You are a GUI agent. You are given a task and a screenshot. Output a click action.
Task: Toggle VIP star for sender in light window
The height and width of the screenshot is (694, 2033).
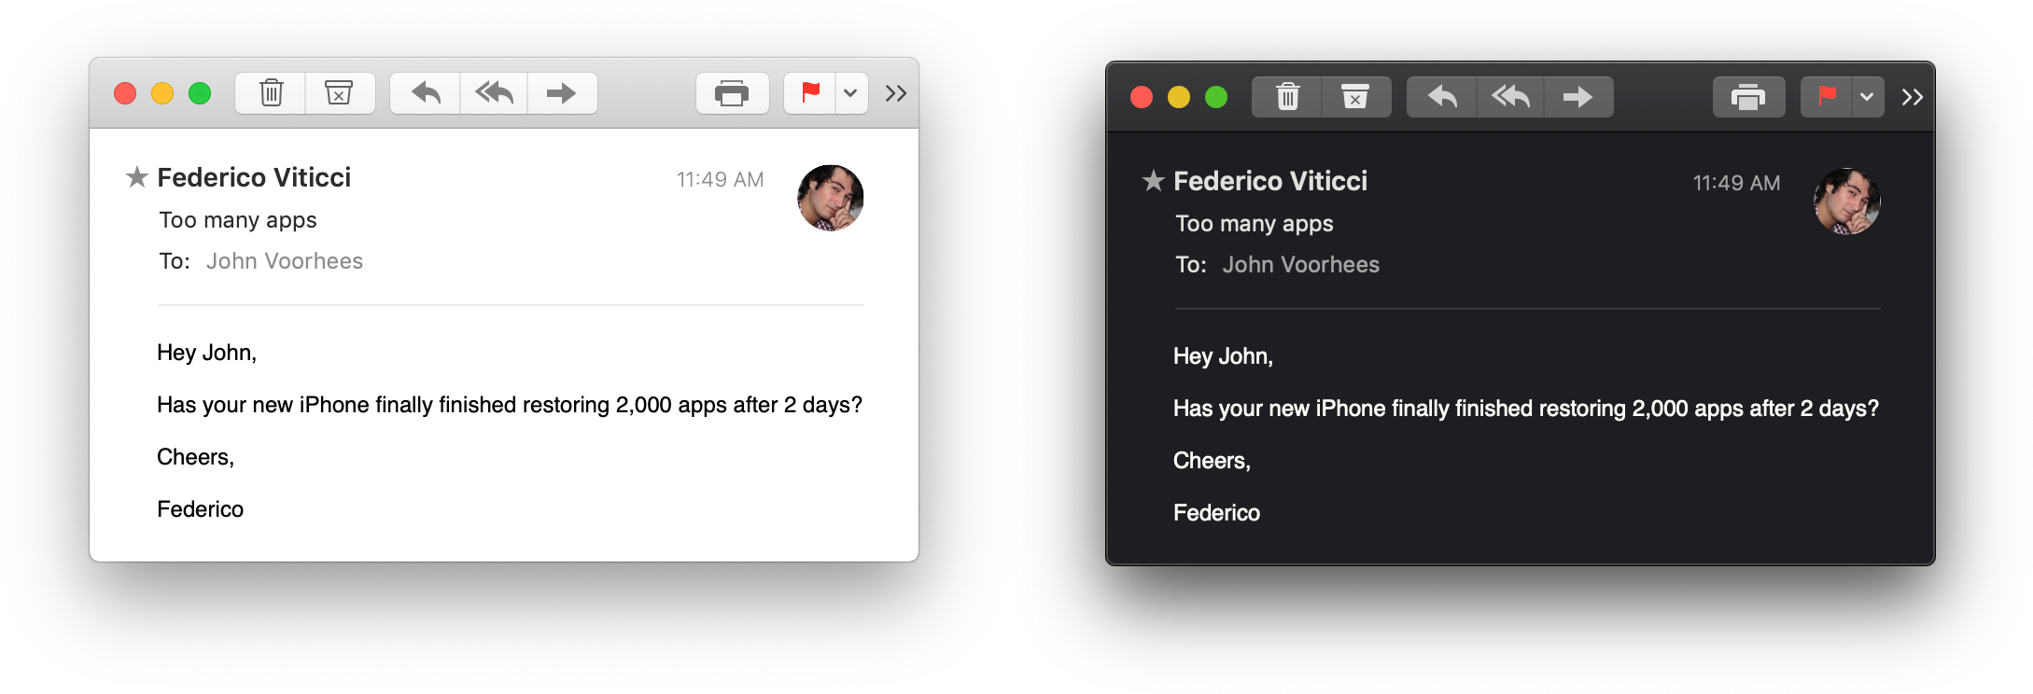click(x=137, y=177)
